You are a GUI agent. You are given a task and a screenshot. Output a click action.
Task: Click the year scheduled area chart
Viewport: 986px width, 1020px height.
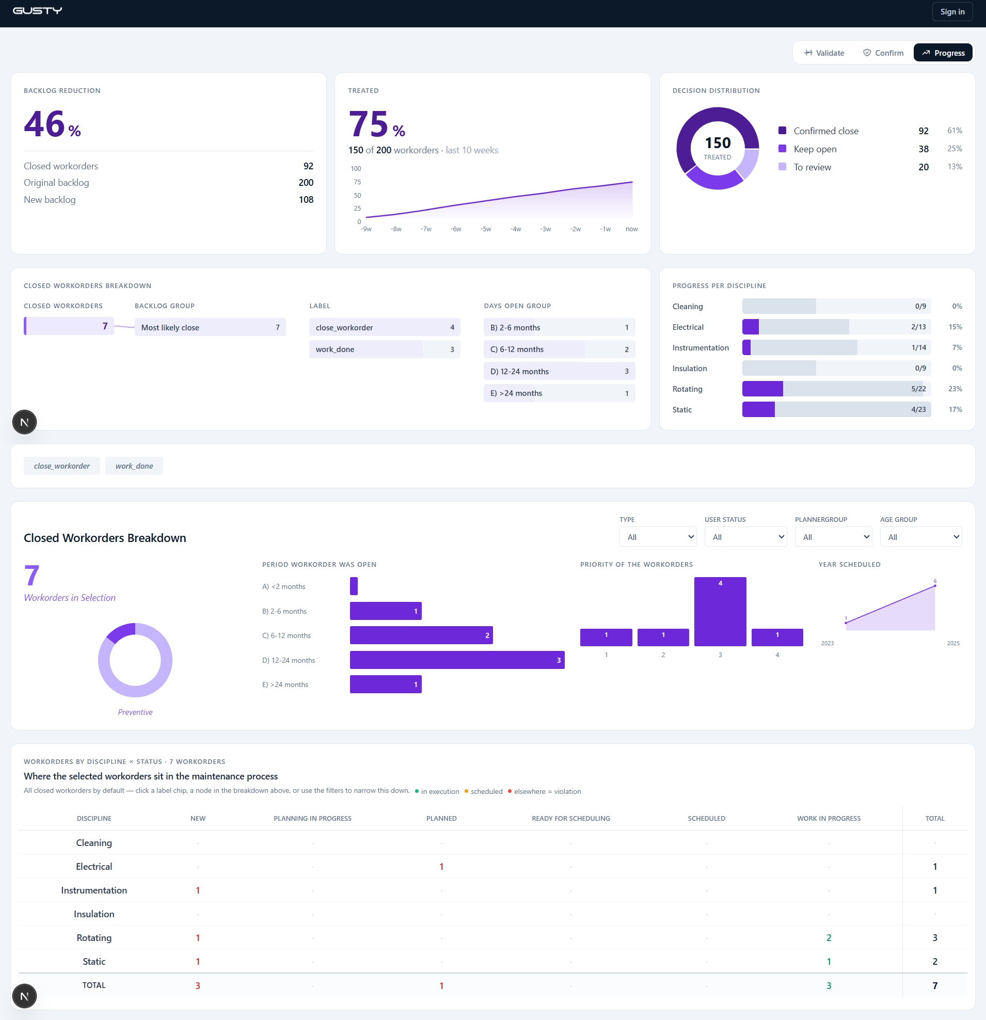point(890,608)
